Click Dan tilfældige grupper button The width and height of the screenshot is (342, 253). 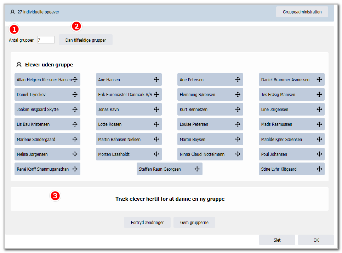click(x=86, y=40)
